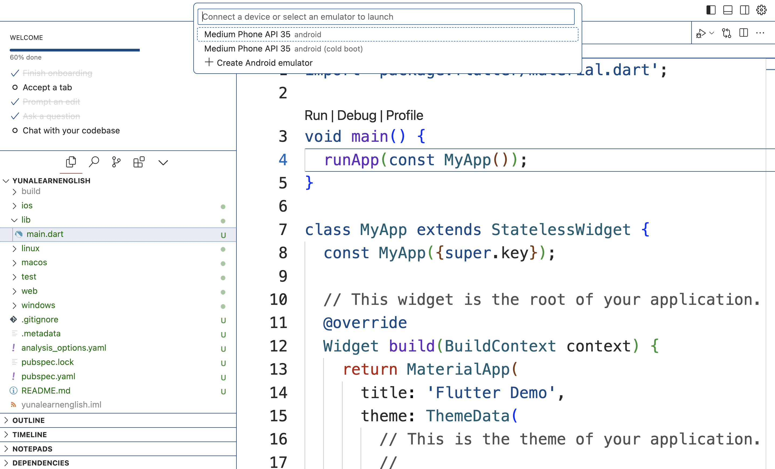Click Dart icon beside main.dart
This screenshot has width=775, height=469.
click(19, 234)
